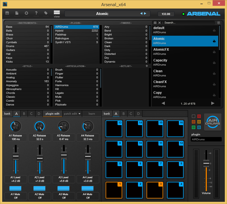Viewport: 227px width, 204px height.
Task: Select bank D left of plugin edit
Action: click(x=39, y=114)
